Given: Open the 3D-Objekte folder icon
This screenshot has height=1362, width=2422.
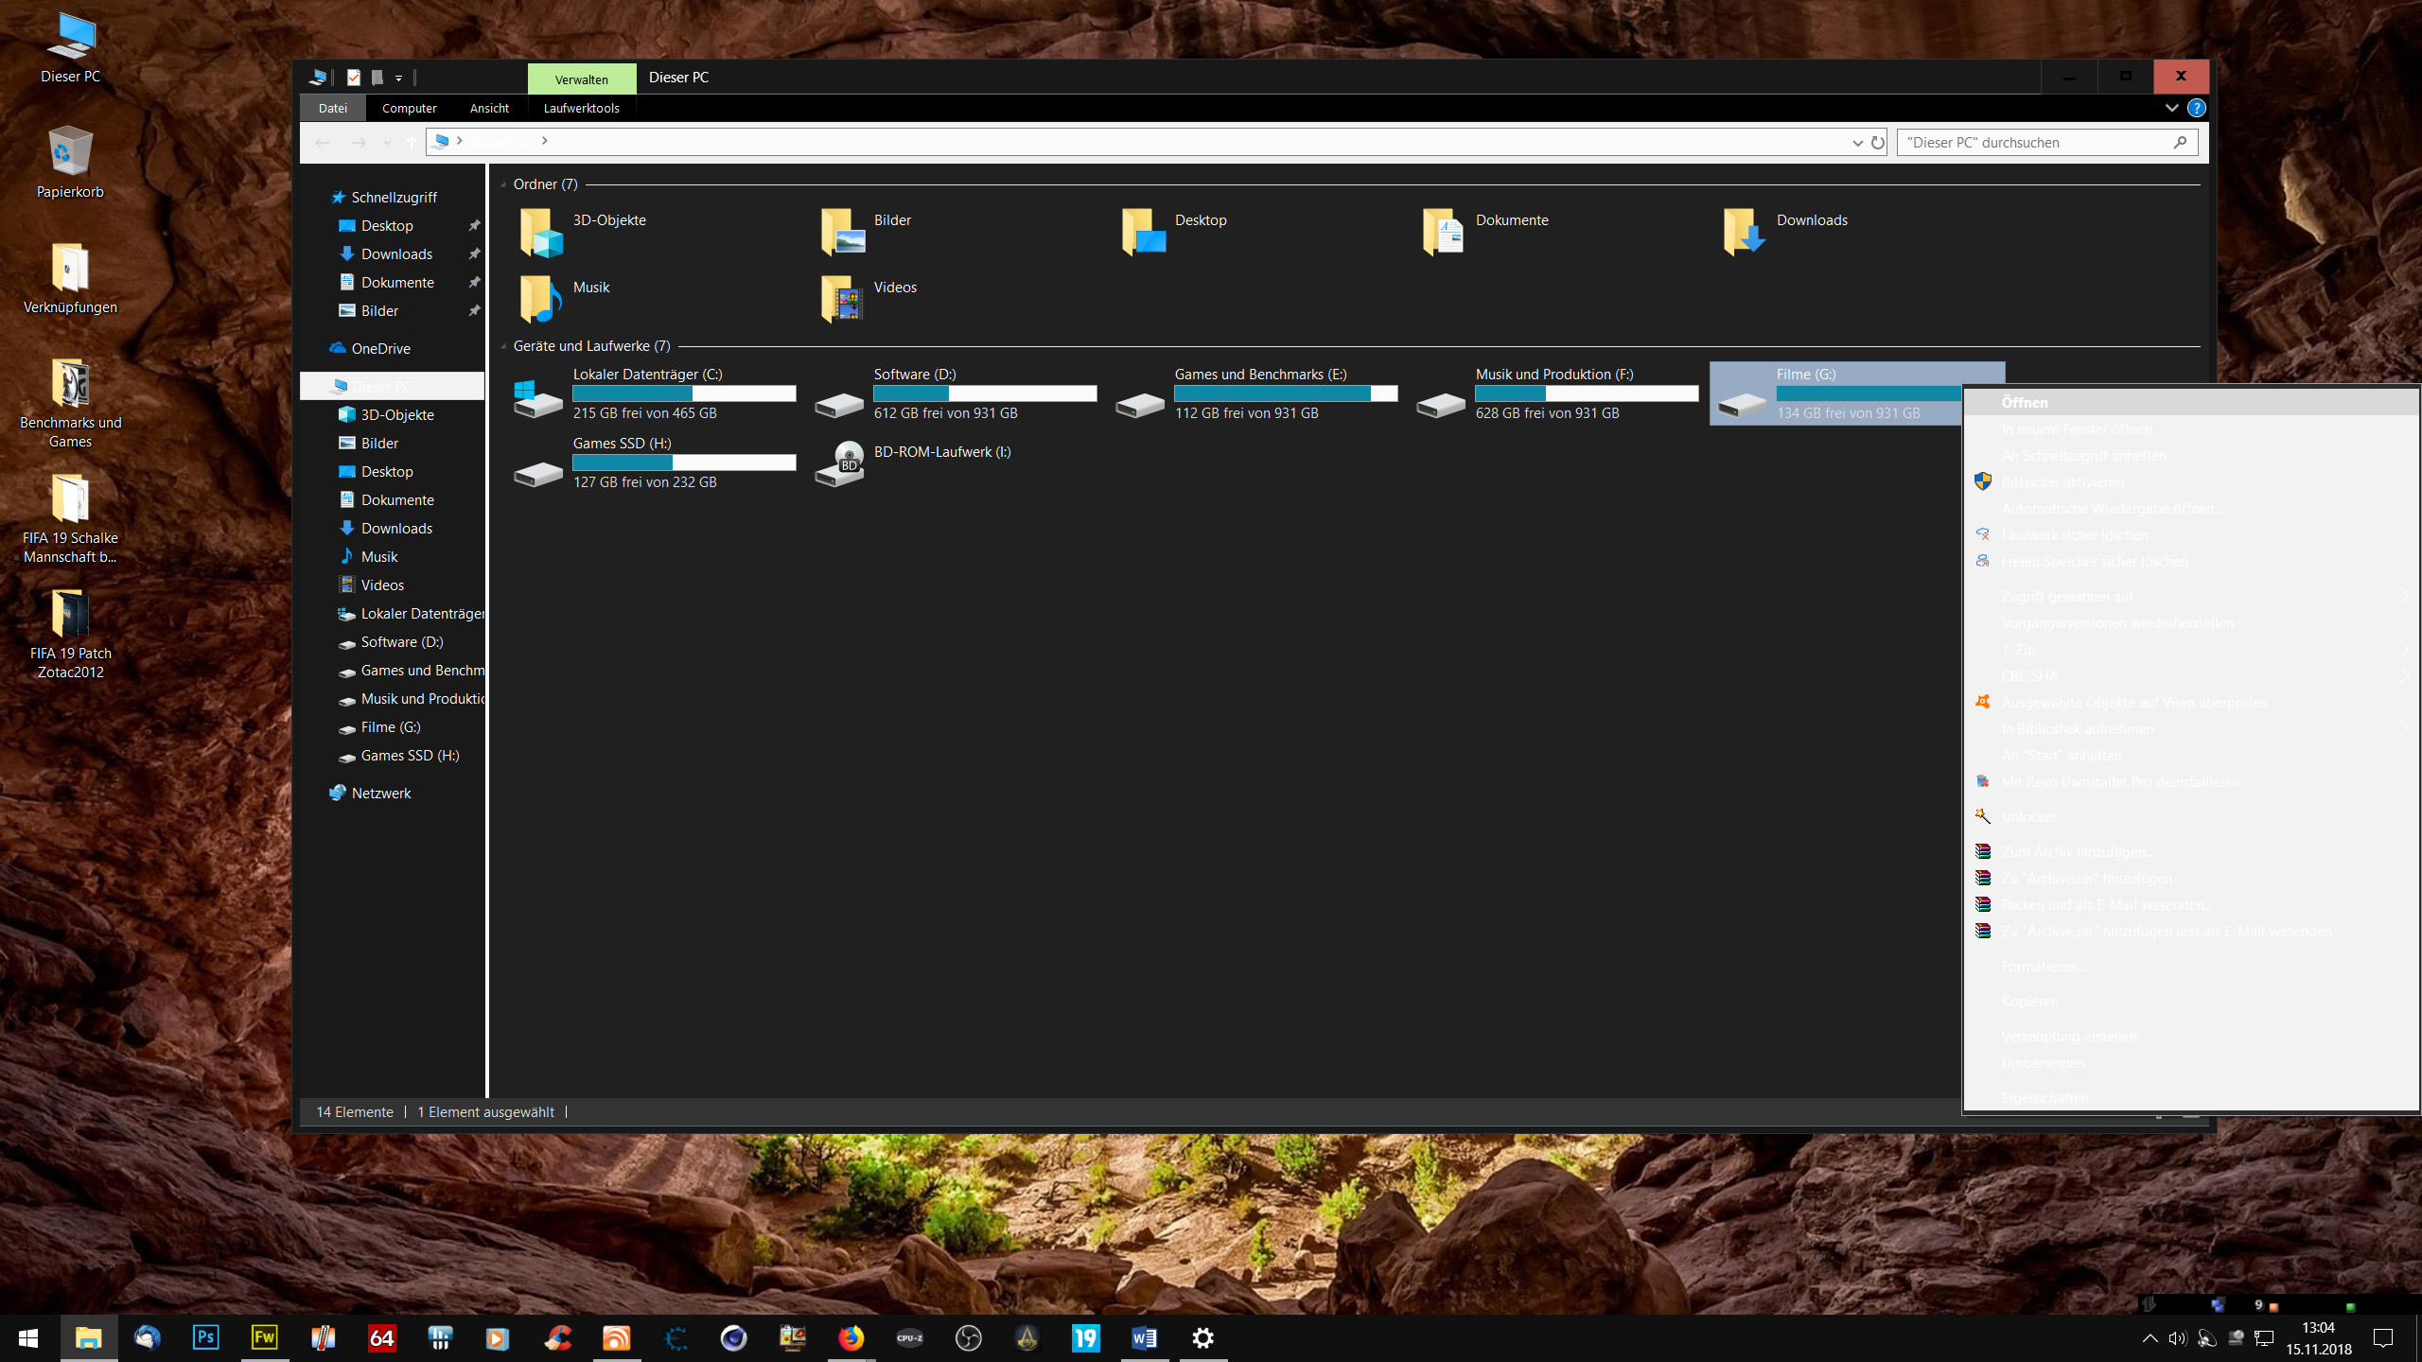Looking at the screenshot, I should 540,234.
